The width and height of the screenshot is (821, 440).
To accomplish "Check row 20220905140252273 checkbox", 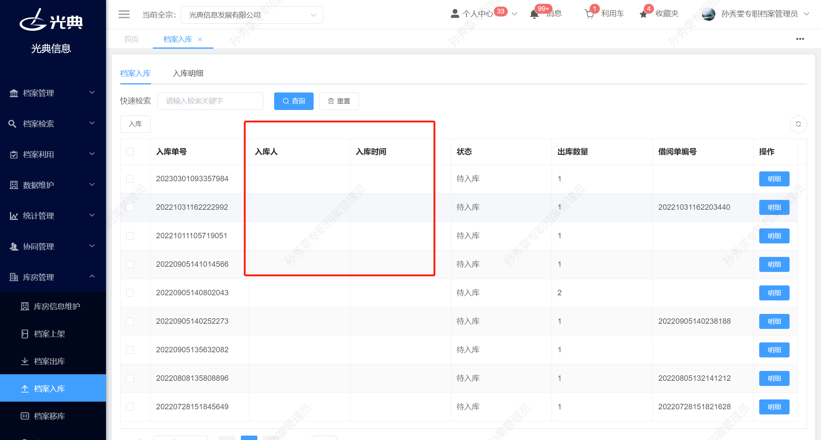I will pos(130,321).
